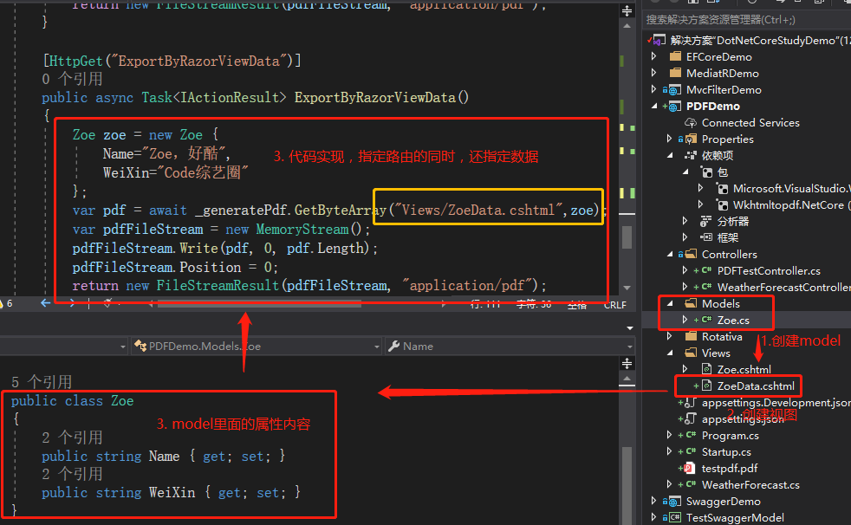Select testpdf.pdf file
The height and width of the screenshot is (525, 851).
pos(730,468)
